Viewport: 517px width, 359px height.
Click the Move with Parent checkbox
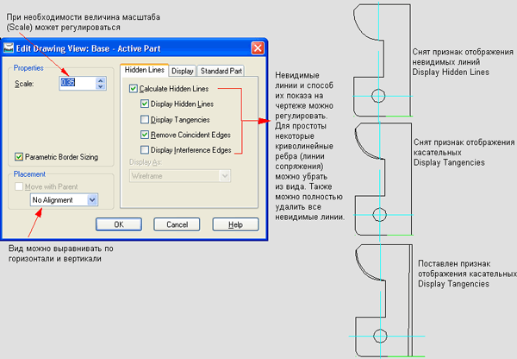[21, 186]
